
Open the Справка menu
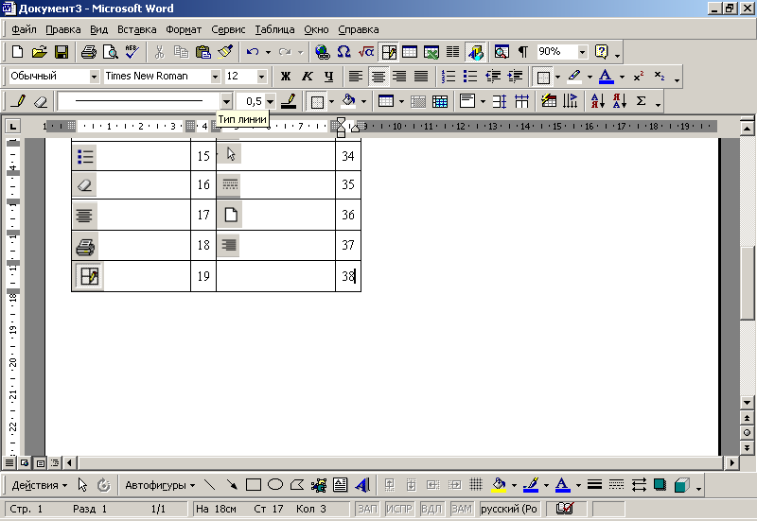point(359,29)
